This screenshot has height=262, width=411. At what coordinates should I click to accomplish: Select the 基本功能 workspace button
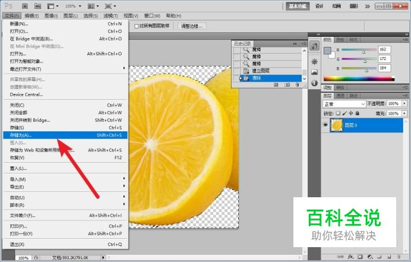(298, 7)
